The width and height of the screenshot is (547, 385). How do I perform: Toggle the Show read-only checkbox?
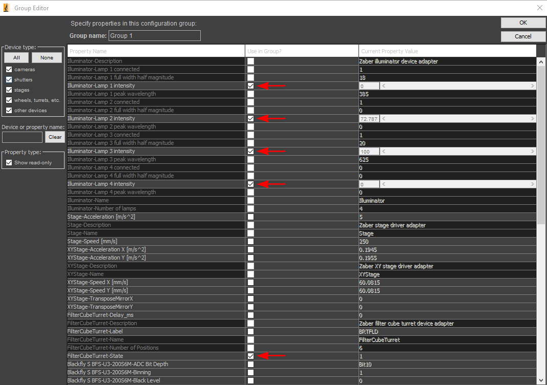(9, 162)
